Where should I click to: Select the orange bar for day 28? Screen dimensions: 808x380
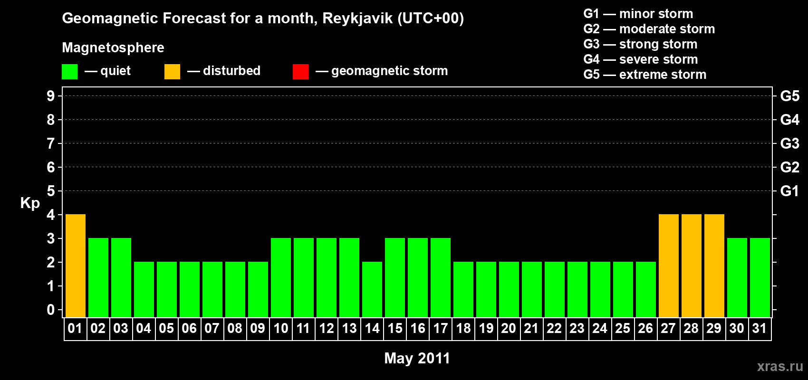(692, 266)
